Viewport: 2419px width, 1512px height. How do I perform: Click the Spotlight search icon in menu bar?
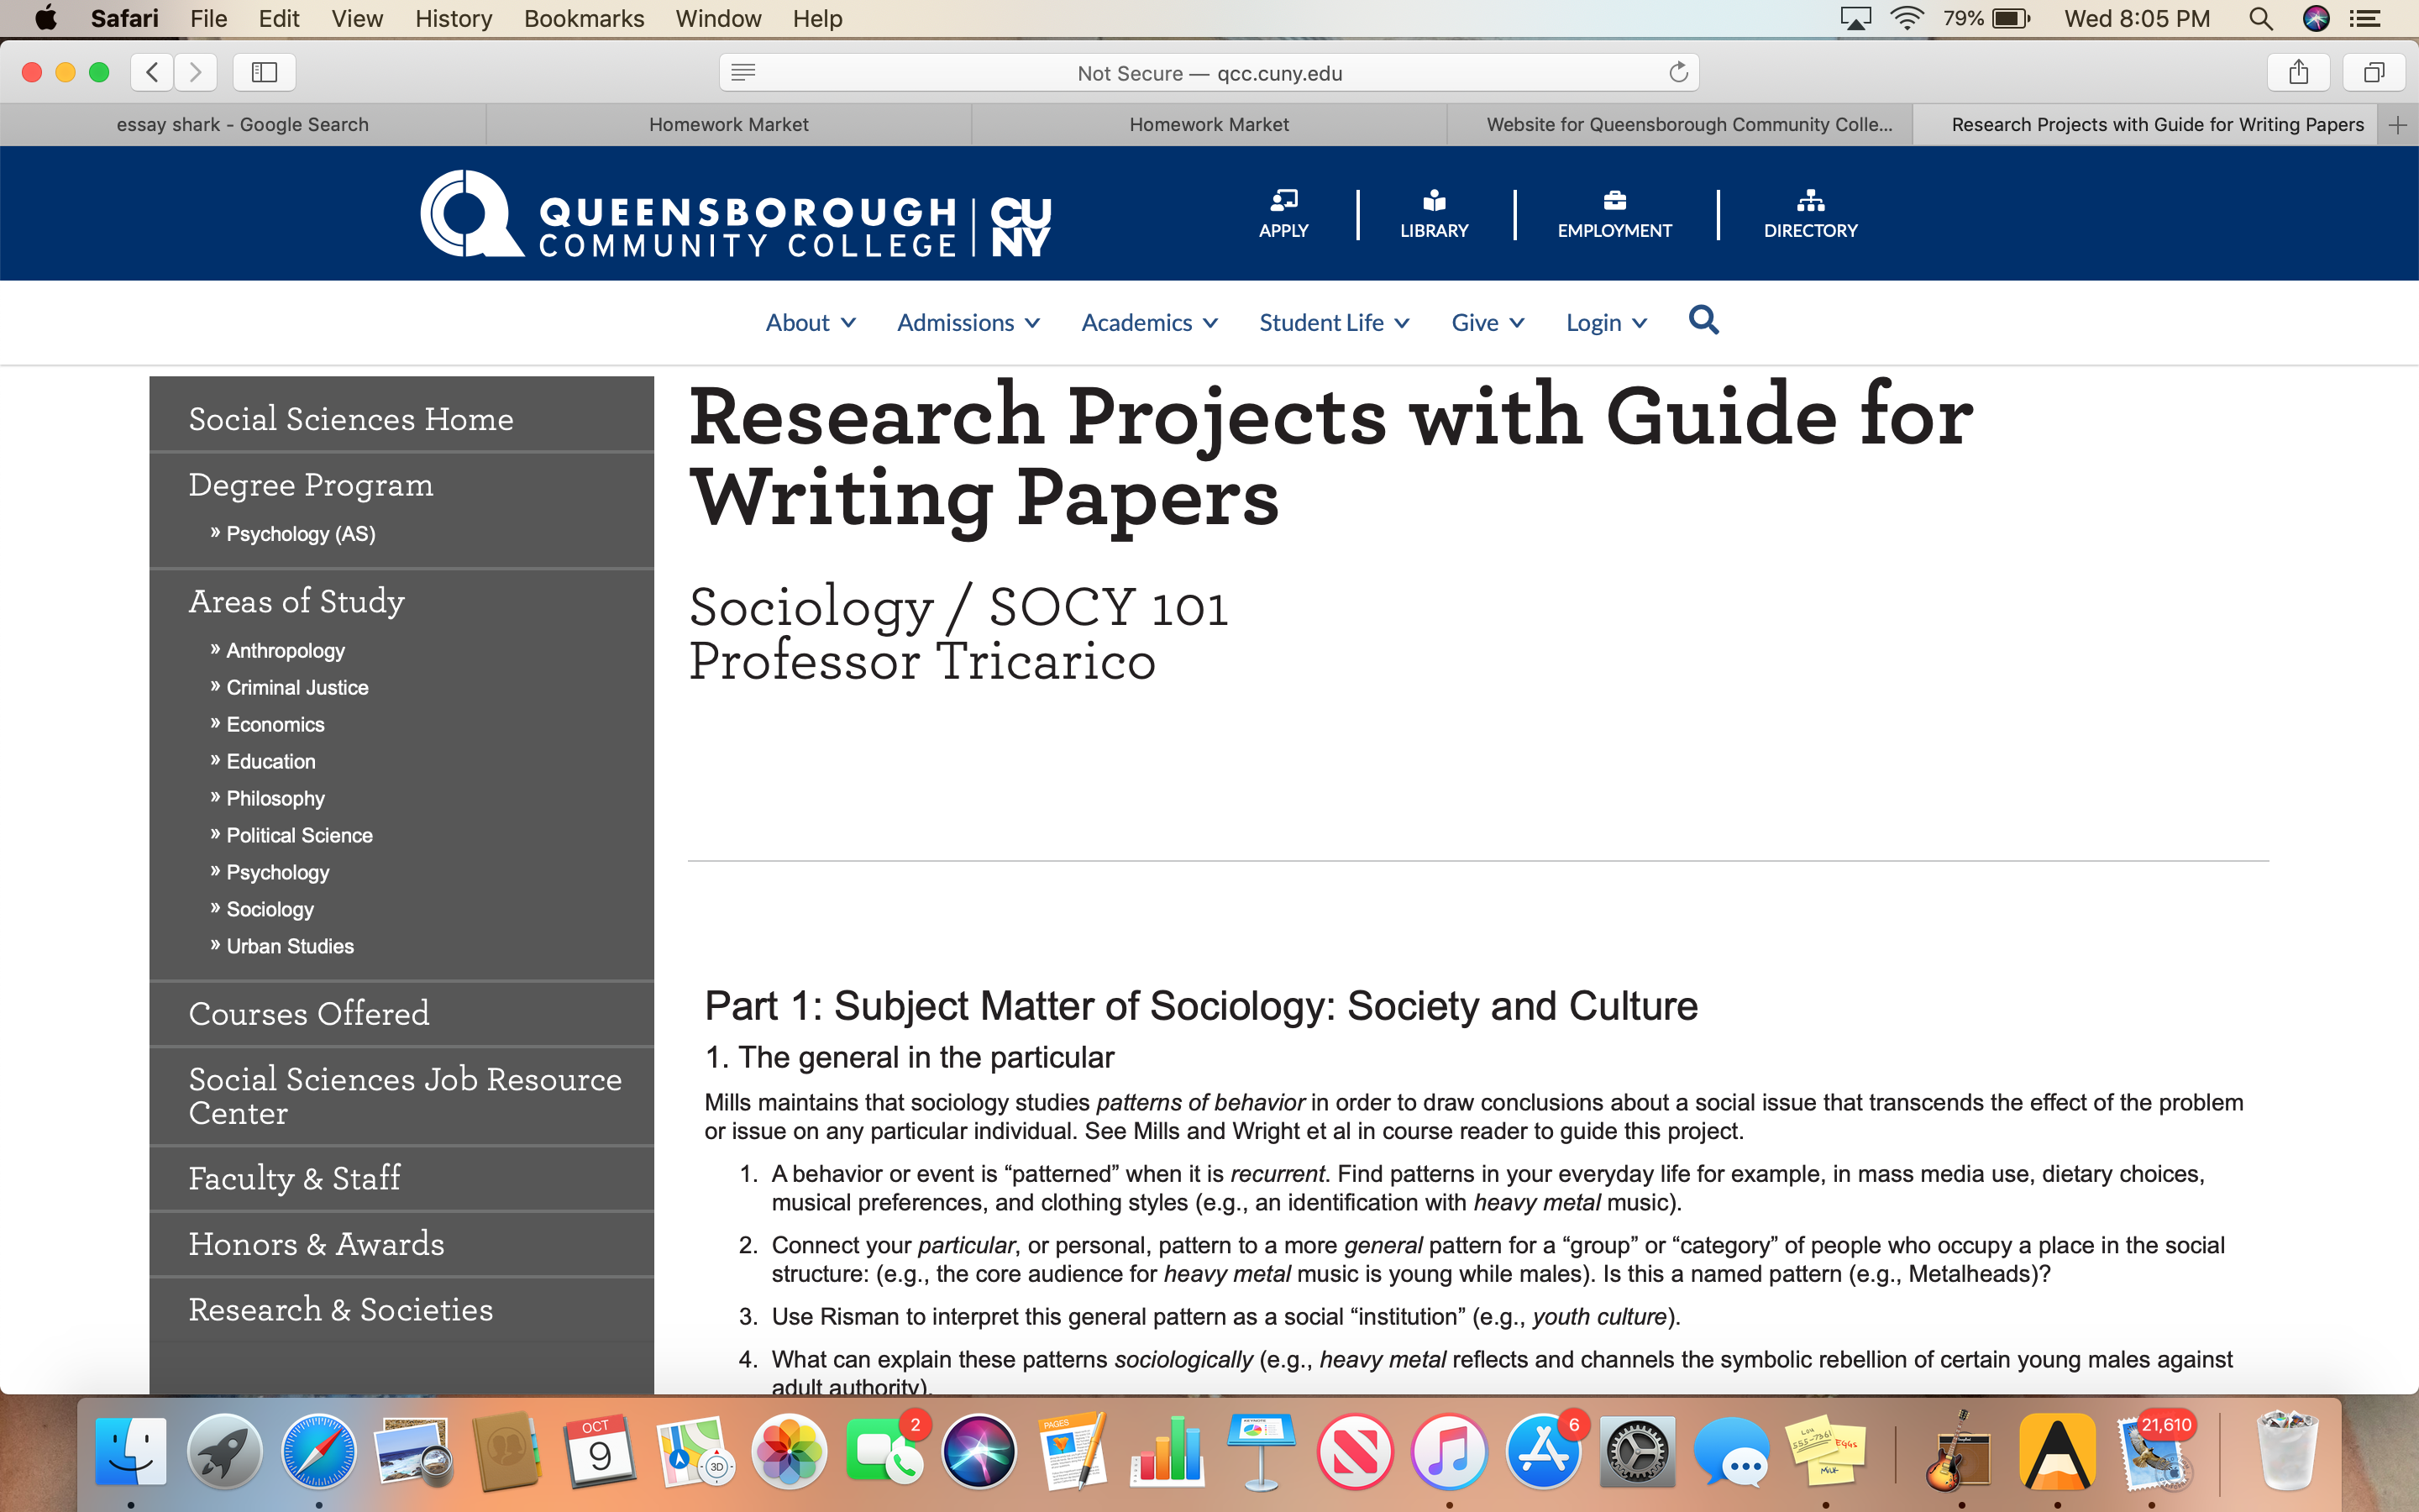coord(2260,18)
